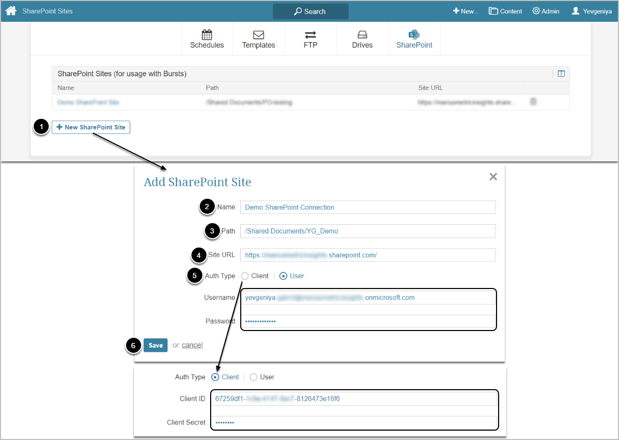Open the Search box in header

pyautogui.click(x=310, y=11)
